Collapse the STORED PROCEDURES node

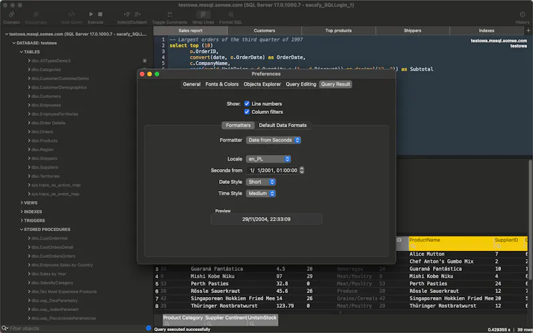point(21,229)
